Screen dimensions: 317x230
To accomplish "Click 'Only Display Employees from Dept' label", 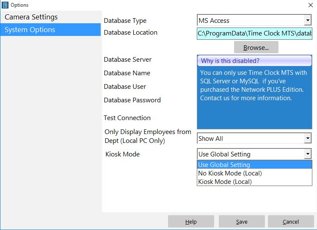I will 148,136.
